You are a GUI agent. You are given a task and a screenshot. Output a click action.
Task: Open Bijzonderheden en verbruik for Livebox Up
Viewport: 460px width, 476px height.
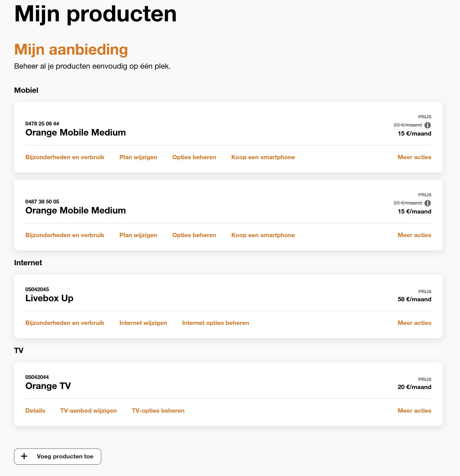pos(65,323)
